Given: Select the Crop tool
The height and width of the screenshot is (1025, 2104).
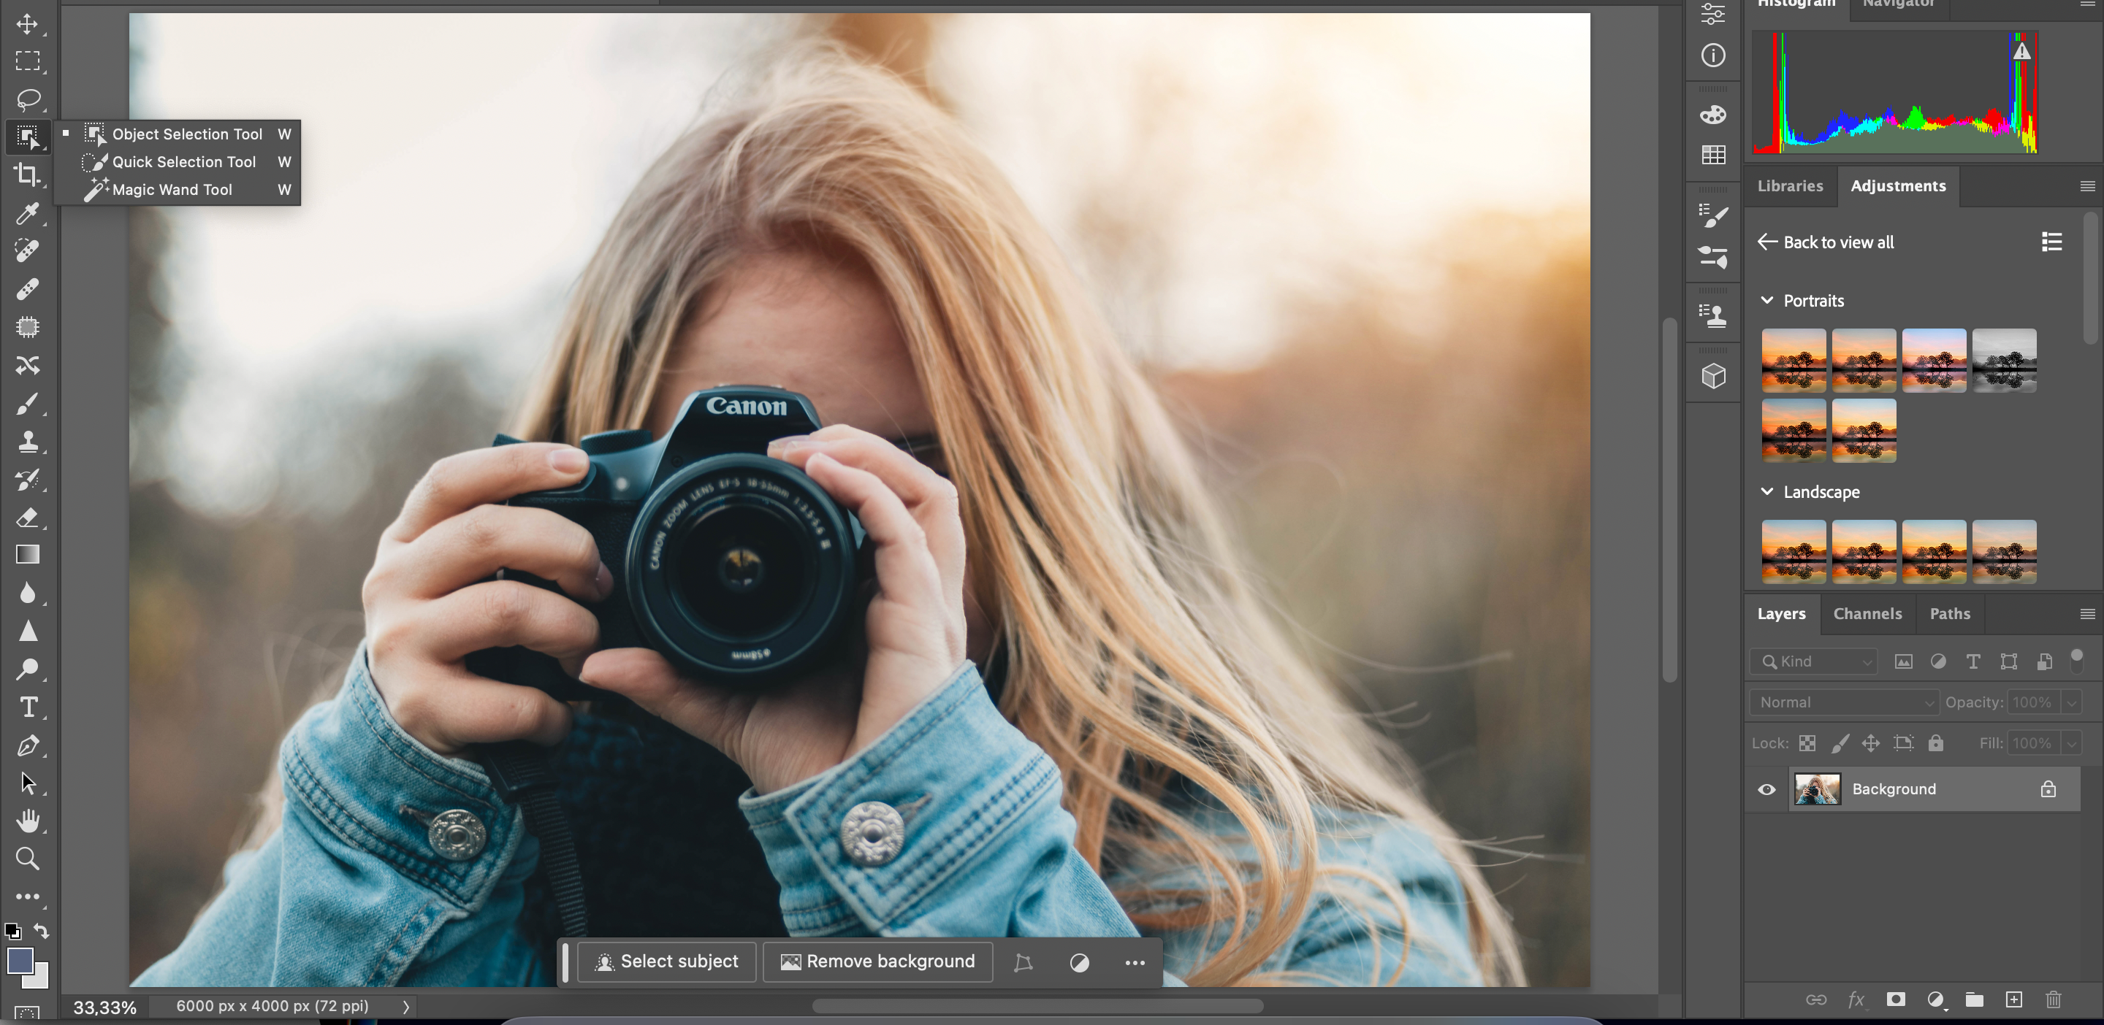Looking at the screenshot, I should tap(27, 174).
